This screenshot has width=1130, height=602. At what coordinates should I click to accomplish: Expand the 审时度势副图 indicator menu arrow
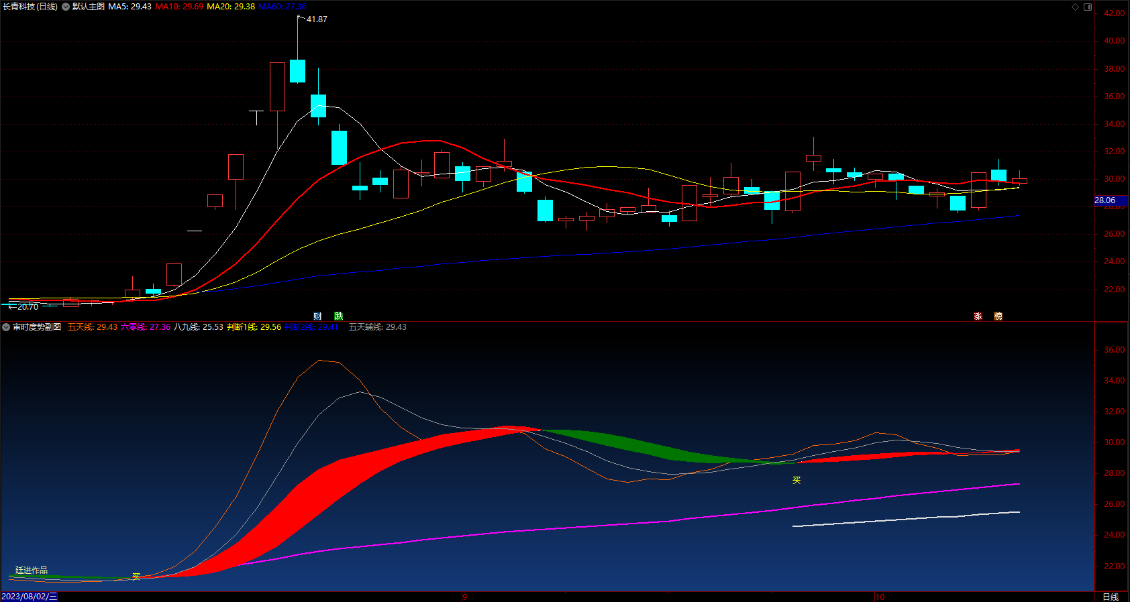pyautogui.click(x=6, y=327)
